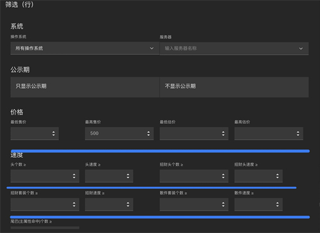Screen dimensions: 320x233
Task: Focus the 头个数 ≥ number field
Action: pyautogui.click(x=45, y=176)
